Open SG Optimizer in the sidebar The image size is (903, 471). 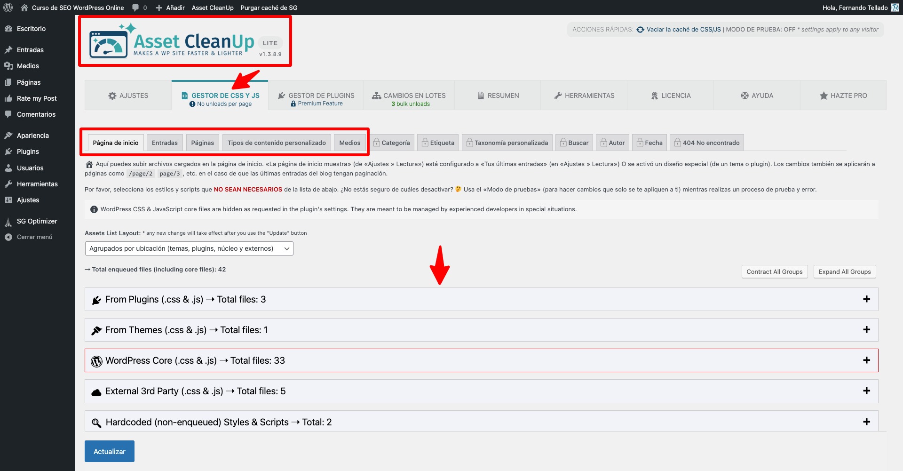[x=37, y=221]
